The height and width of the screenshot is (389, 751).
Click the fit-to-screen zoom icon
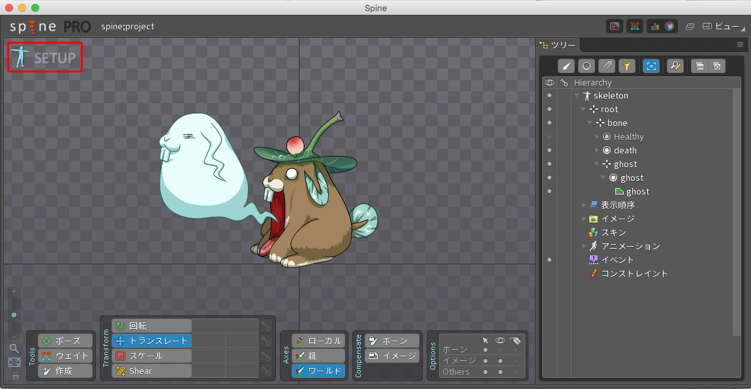point(14,363)
